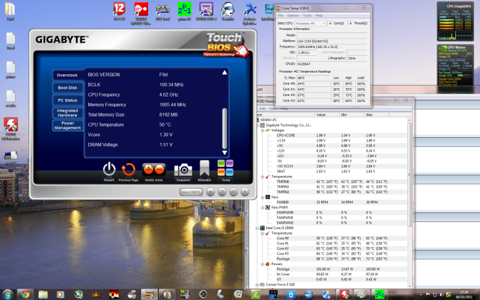The height and width of the screenshot is (300, 480).
Task: Click the Save CMOS button
Action: point(190,192)
